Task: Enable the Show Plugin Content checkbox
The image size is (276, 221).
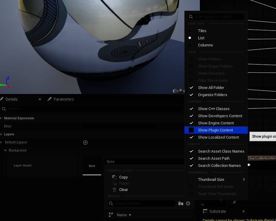Action: [191, 130]
